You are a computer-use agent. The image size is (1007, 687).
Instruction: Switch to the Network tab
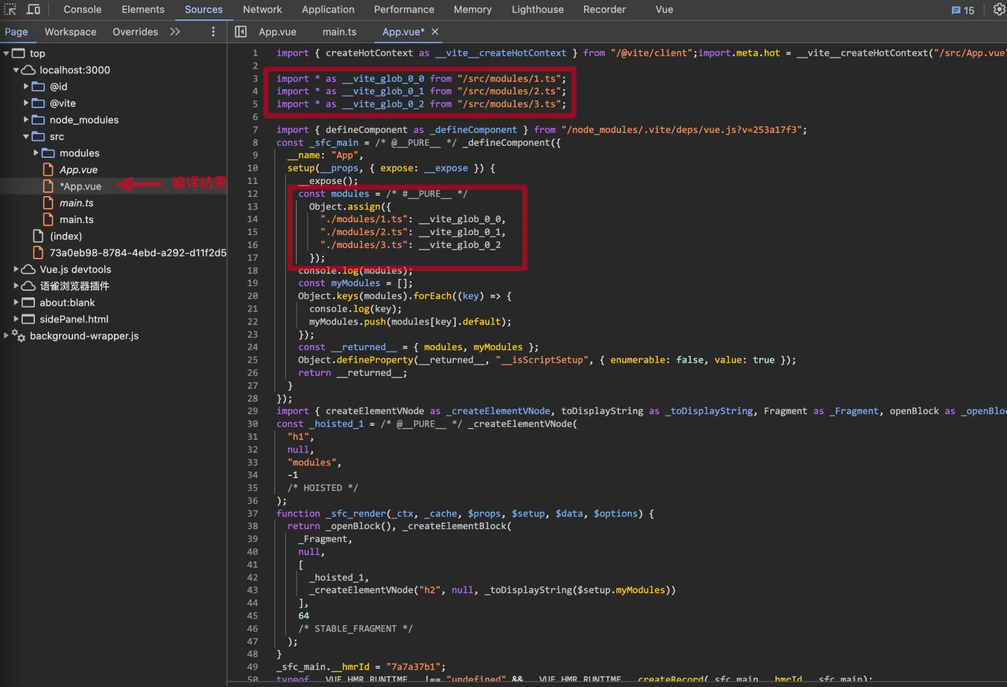[262, 9]
